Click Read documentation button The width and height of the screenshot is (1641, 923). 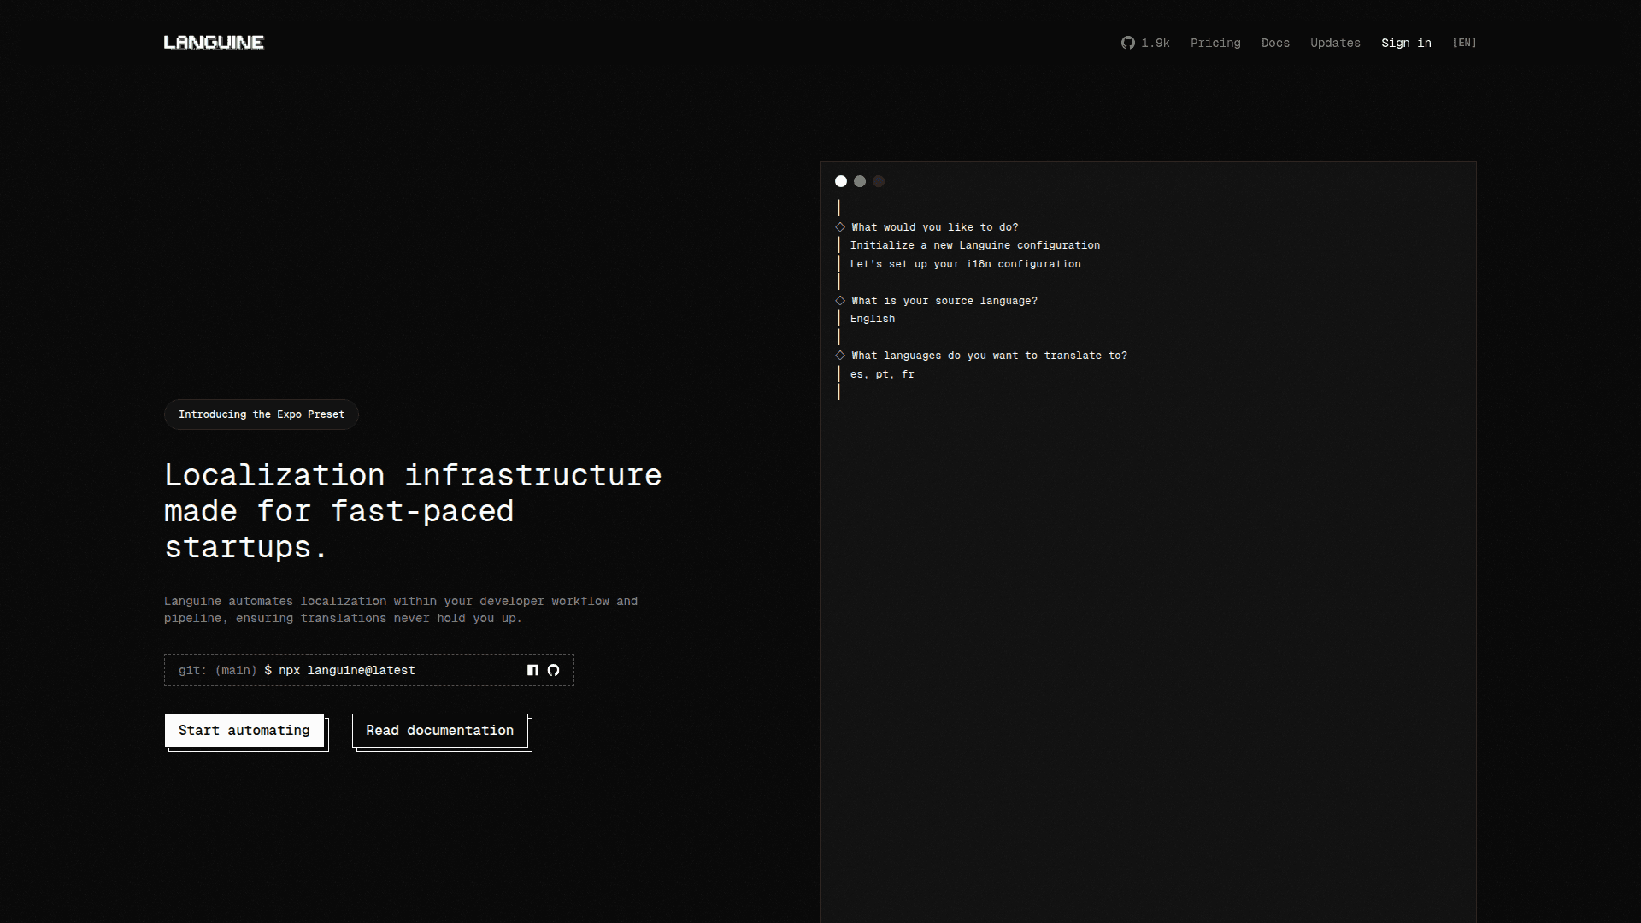click(x=440, y=731)
